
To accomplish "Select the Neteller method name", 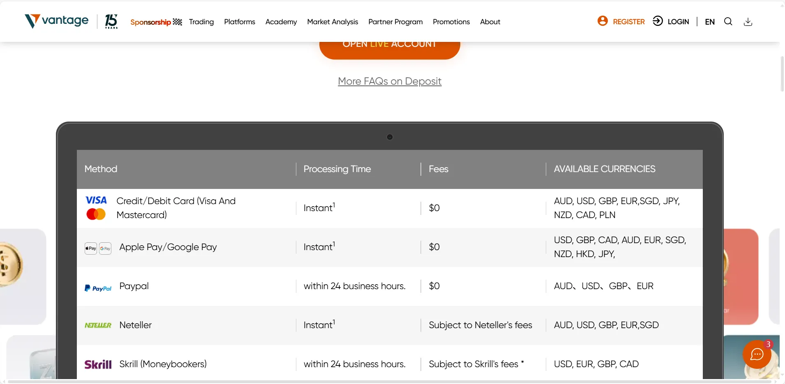I will (x=136, y=325).
